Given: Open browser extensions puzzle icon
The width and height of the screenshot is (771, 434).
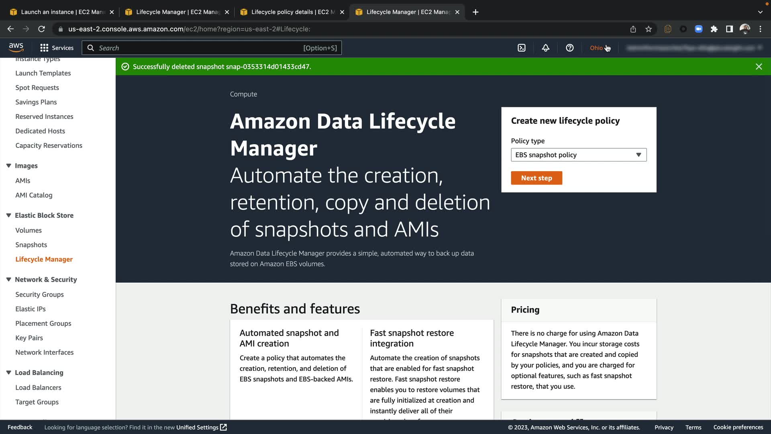Looking at the screenshot, I should point(714,29).
